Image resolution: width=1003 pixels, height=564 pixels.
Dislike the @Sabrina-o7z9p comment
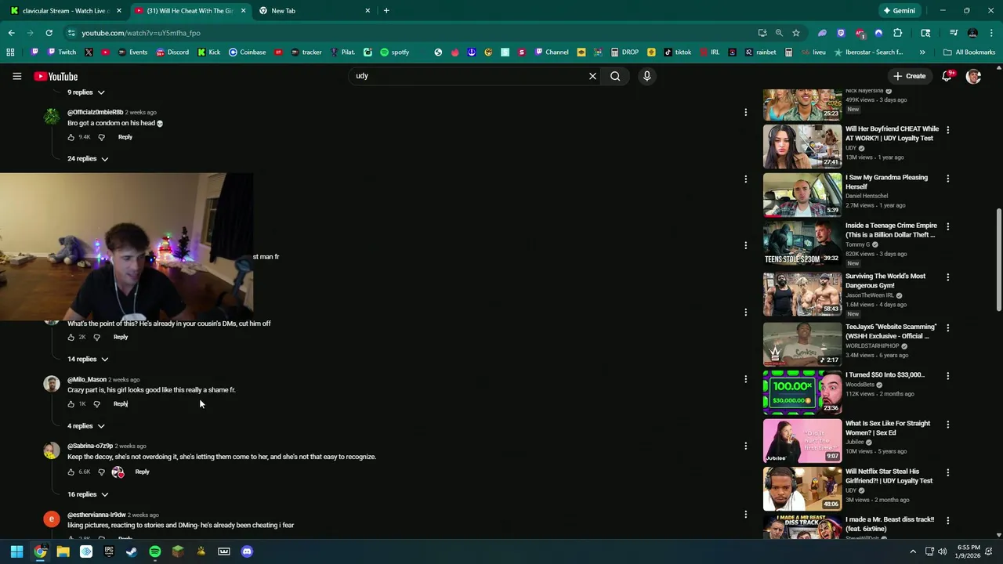click(101, 472)
